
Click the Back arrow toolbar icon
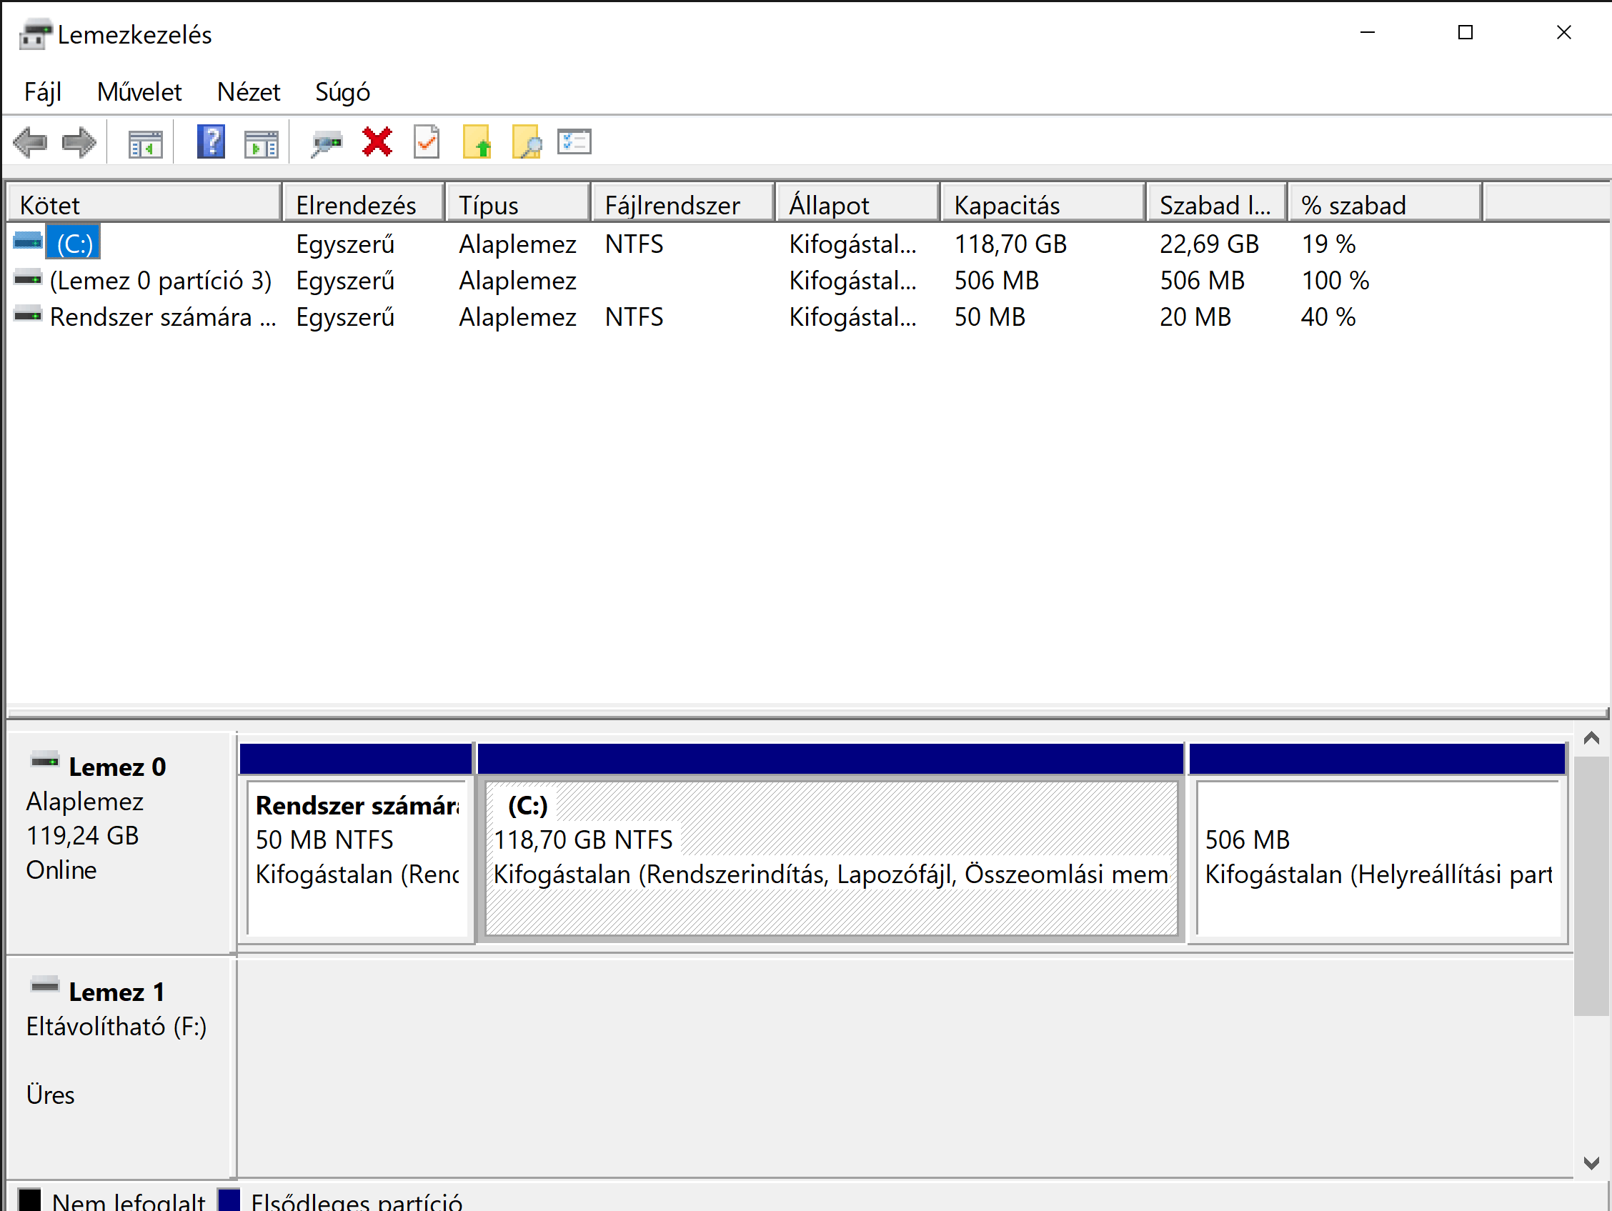(x=30, y=142)
